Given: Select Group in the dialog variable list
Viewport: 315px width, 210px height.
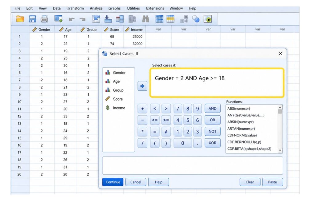Looking at the screenshot, I should coord(114,90).
